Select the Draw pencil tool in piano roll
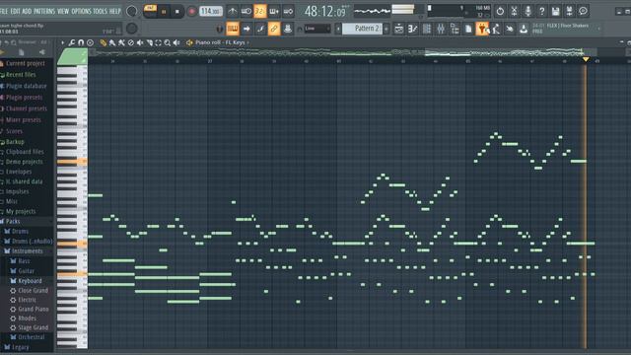Viewport: 631px width, 355px height. [103, 42]
